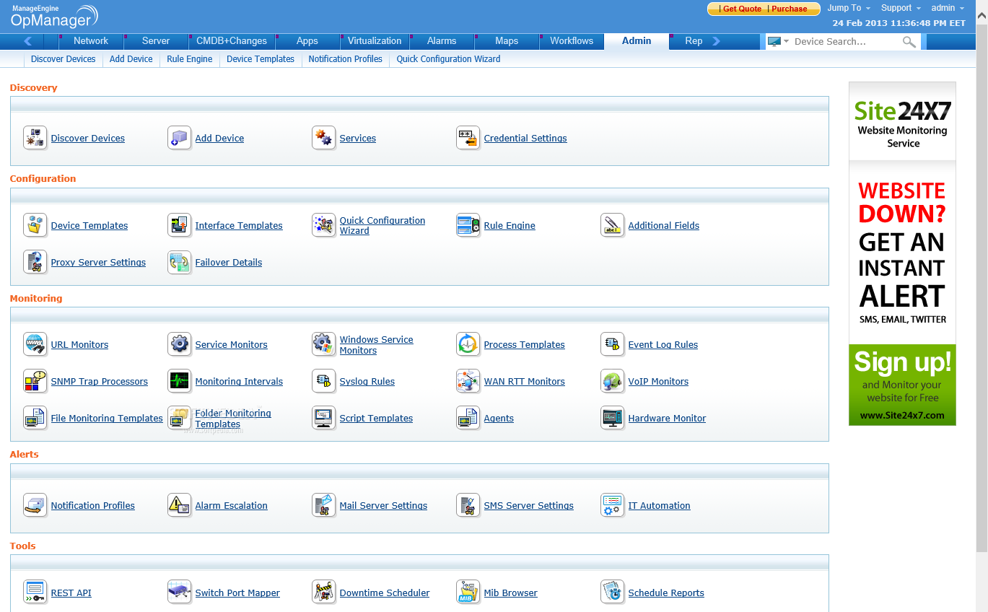988x612 pixels.
Task: Open the Syslog Rules icon
Action: 323,381
